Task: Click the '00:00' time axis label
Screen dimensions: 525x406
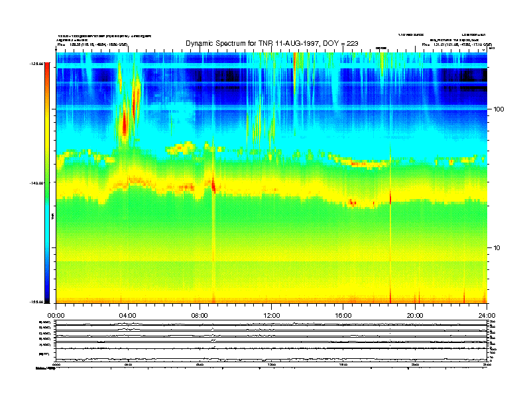Action: click(x=56, y=316)
